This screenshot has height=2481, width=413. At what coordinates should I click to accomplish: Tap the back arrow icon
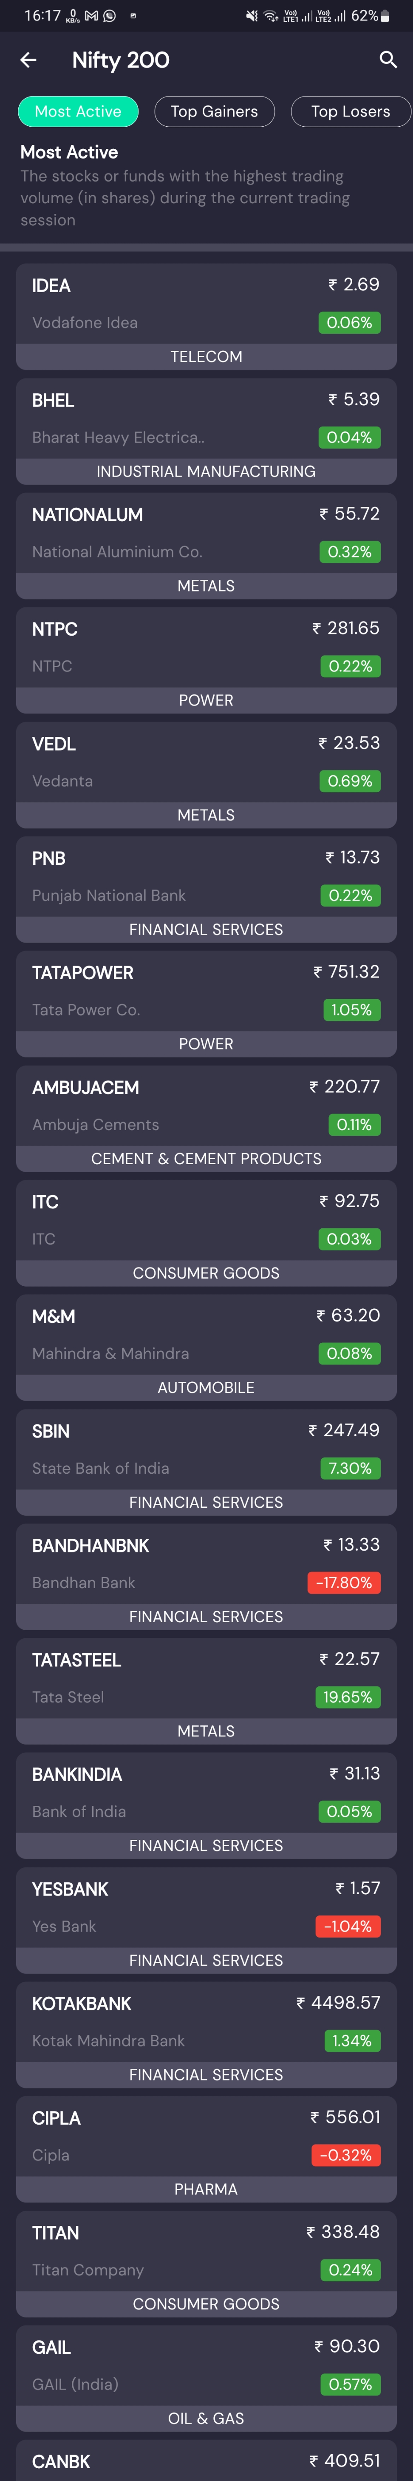[x=29, y=60]
